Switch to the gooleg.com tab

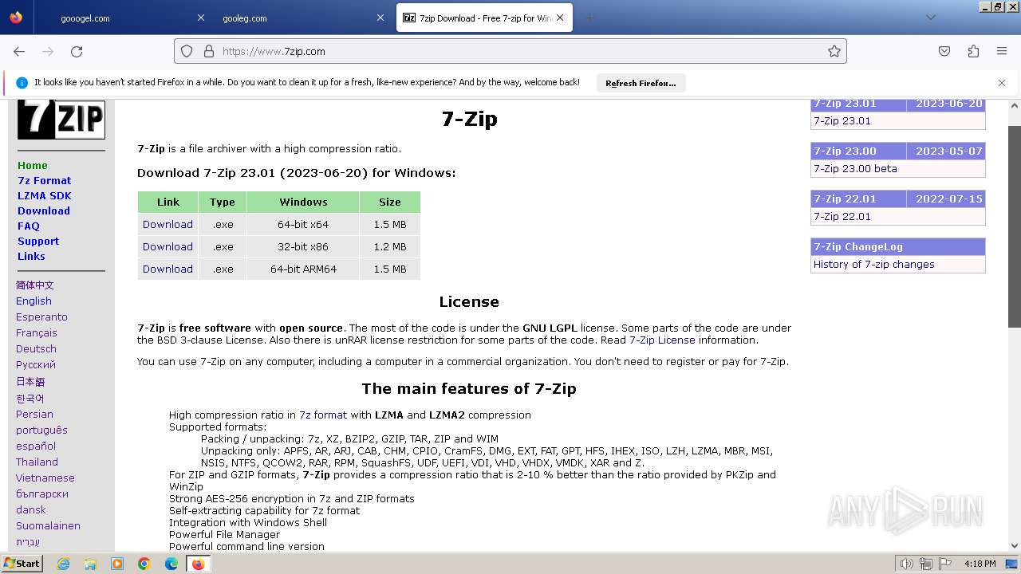(x=245, y=18)
